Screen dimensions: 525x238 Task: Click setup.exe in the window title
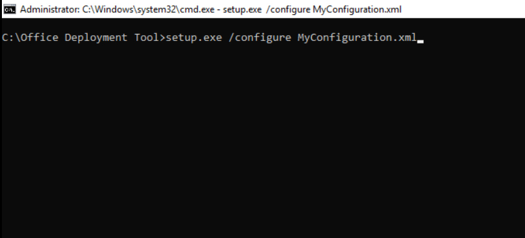pyautogui.click(x=242, y=10)
